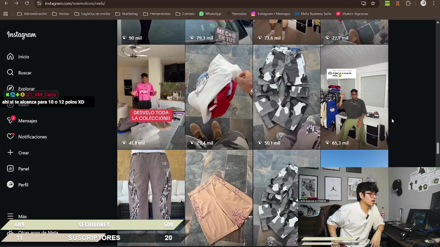Open the orange hourglass extension icon
Screen dimensions: 440x247
[x=398, y=3]
